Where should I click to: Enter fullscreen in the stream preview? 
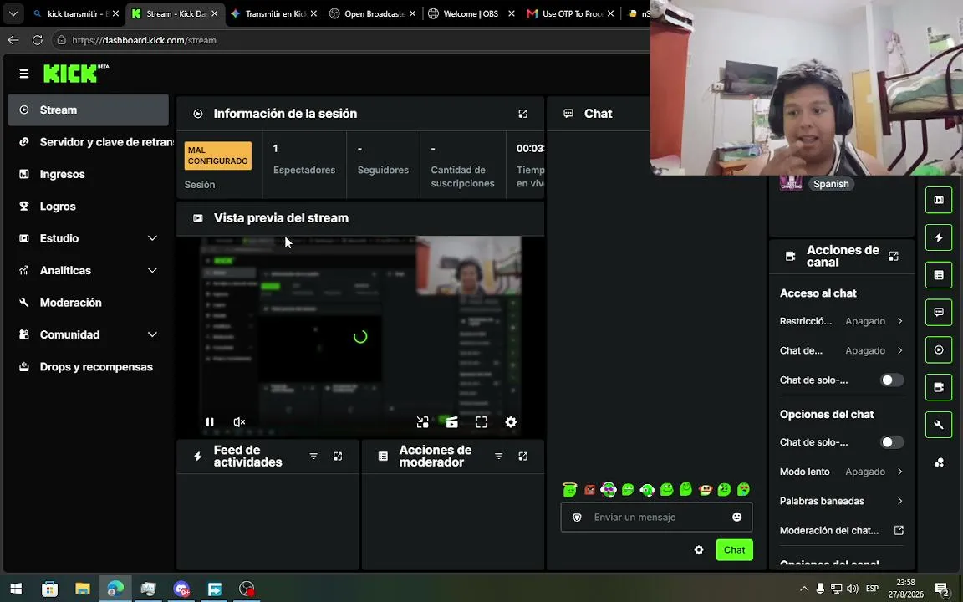click(x=481, y=422)
